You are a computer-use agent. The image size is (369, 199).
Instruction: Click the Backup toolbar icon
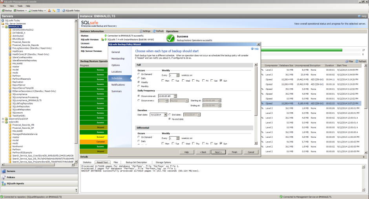click(3, 11)
